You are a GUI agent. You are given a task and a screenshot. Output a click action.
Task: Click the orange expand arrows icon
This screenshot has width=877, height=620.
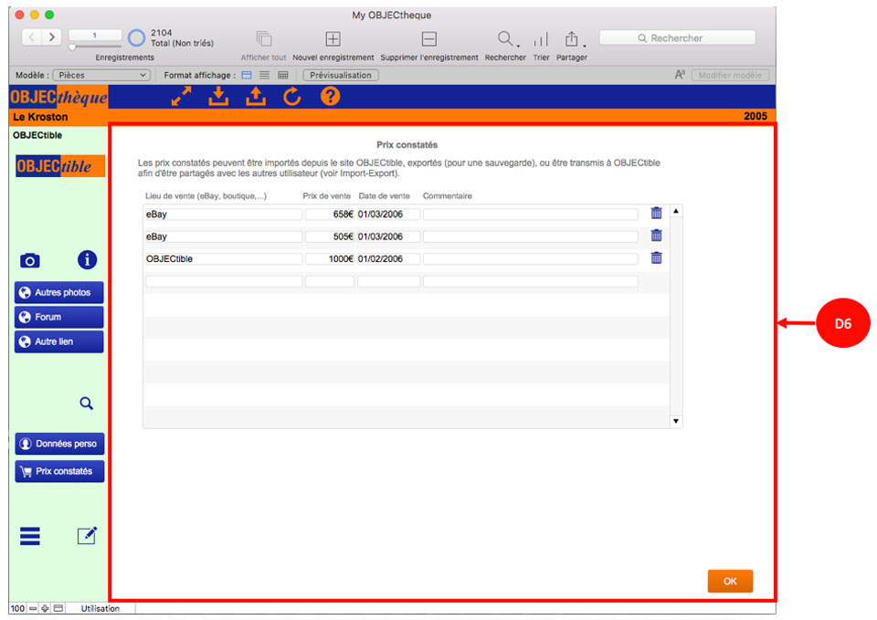point(181,97)
